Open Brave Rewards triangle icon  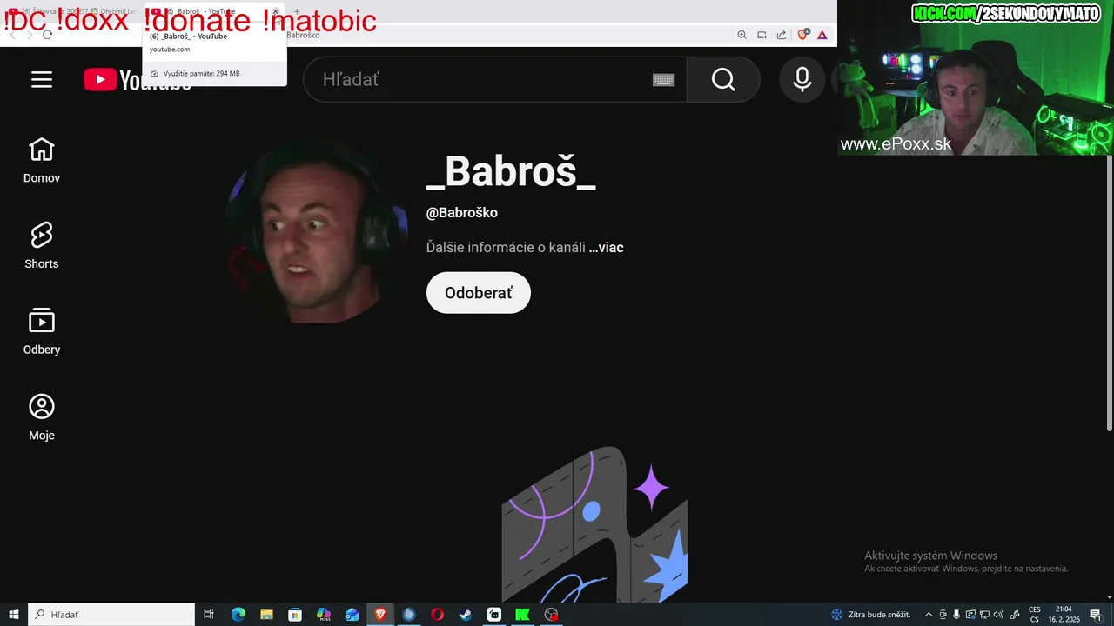pos(822,35)
